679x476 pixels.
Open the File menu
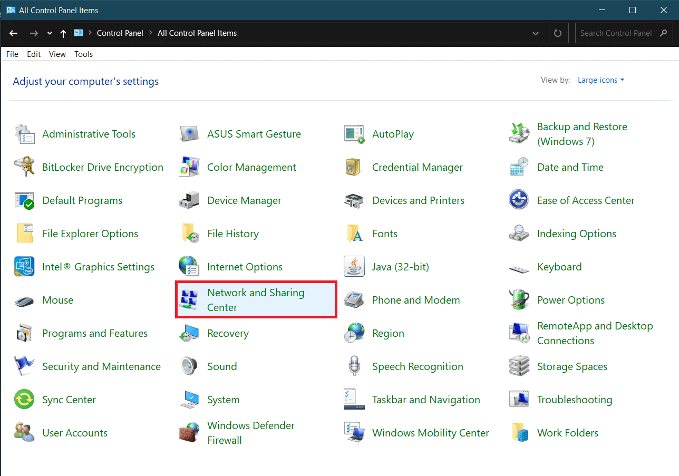click(x=13, y=54)
